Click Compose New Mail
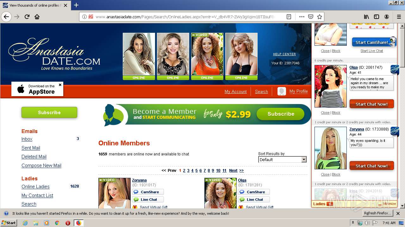The image size is (405, 227). point(41,166)
